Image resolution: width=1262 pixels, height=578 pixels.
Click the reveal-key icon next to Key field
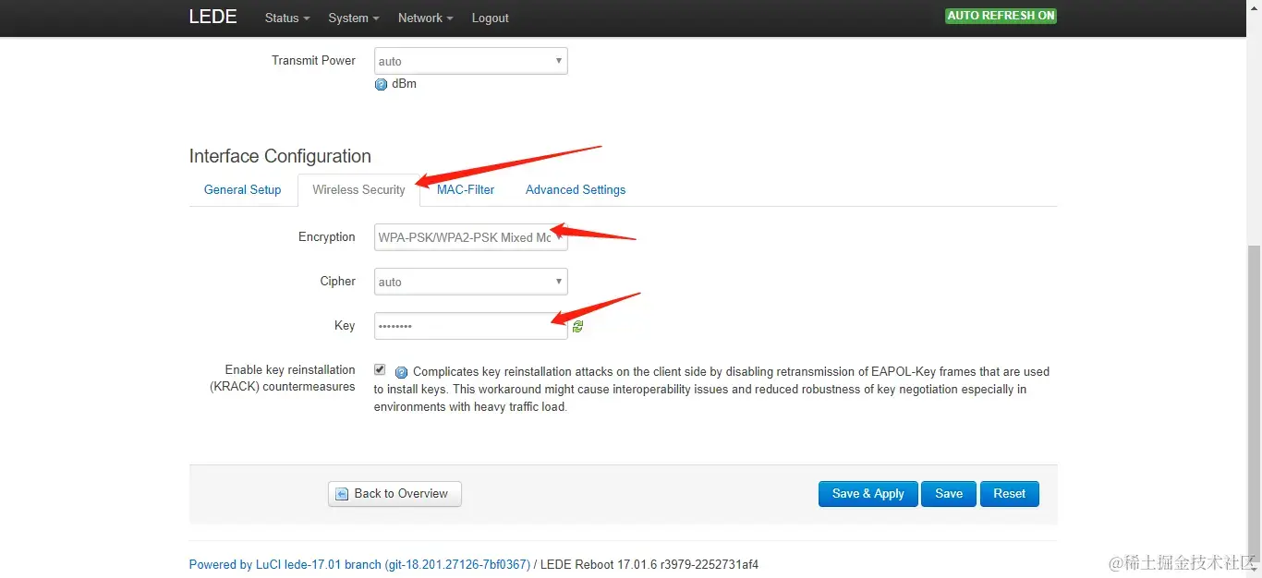click(x=577, y=326)
